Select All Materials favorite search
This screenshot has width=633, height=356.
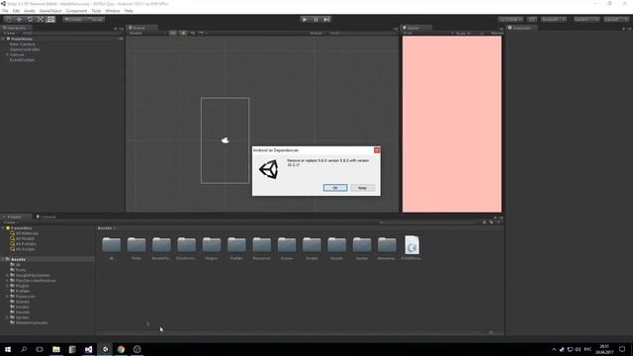[27, 233]
